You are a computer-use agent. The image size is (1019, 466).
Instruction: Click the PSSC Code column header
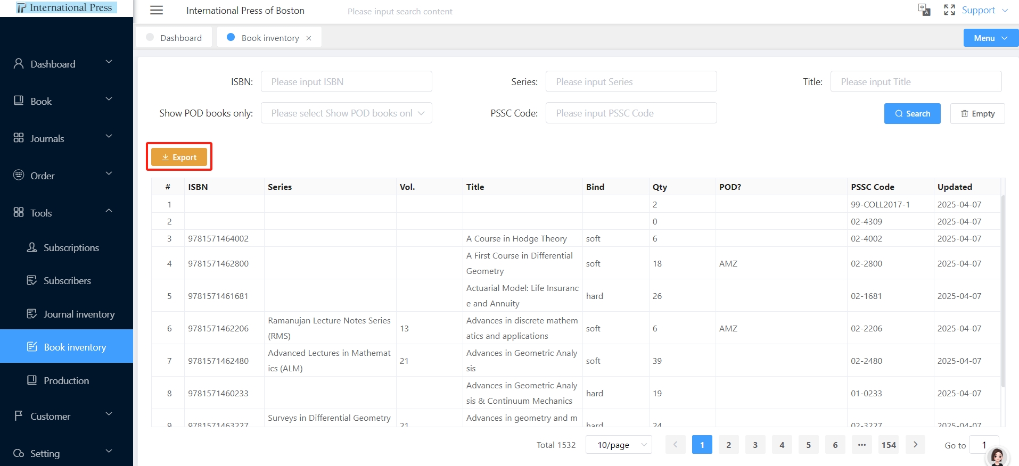click(x=873, y=187)
